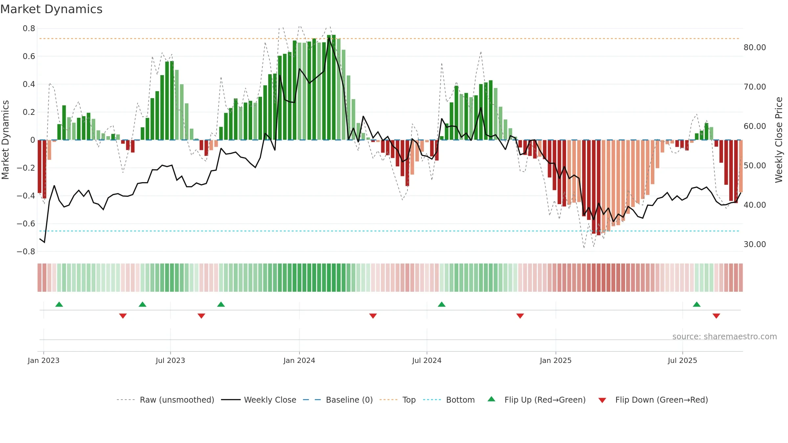Toggle the Flip Up (Red→Green) legend entry
The height and width of the screenshot is (443, 788).
tap(537, 400)
